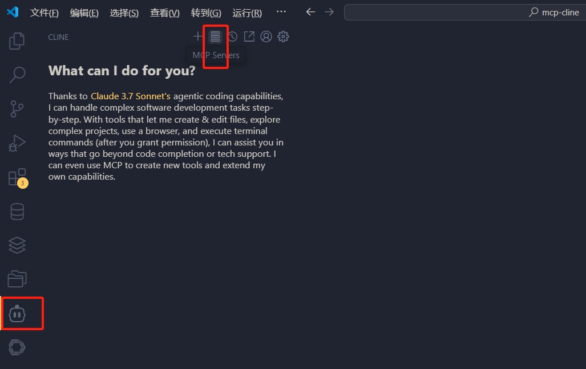Open the database cylinder icon view

pyautogui.click(x=17, y=212)
